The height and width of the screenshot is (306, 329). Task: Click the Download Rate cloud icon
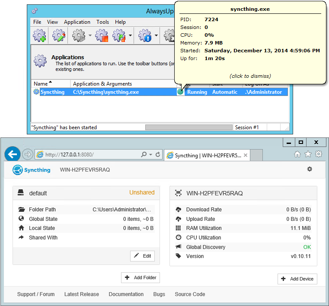pyautogui.click(x=179, y=209)
